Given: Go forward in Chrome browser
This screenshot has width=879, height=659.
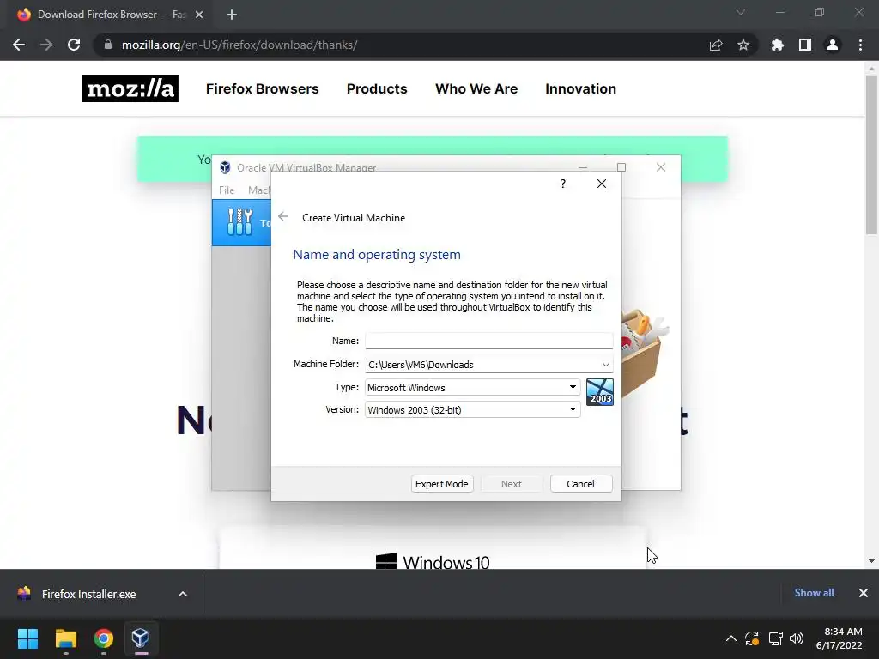Looking at the screenshot, I should 46,45.
